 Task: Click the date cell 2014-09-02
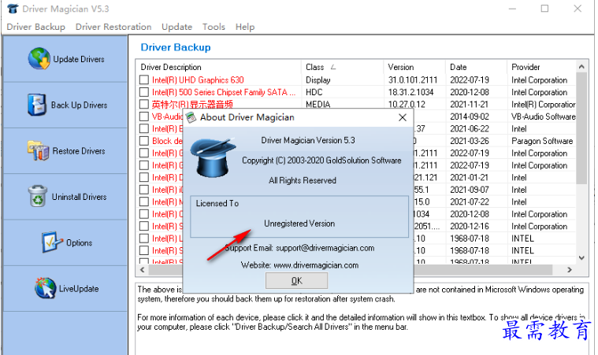[x=469, y=116]
